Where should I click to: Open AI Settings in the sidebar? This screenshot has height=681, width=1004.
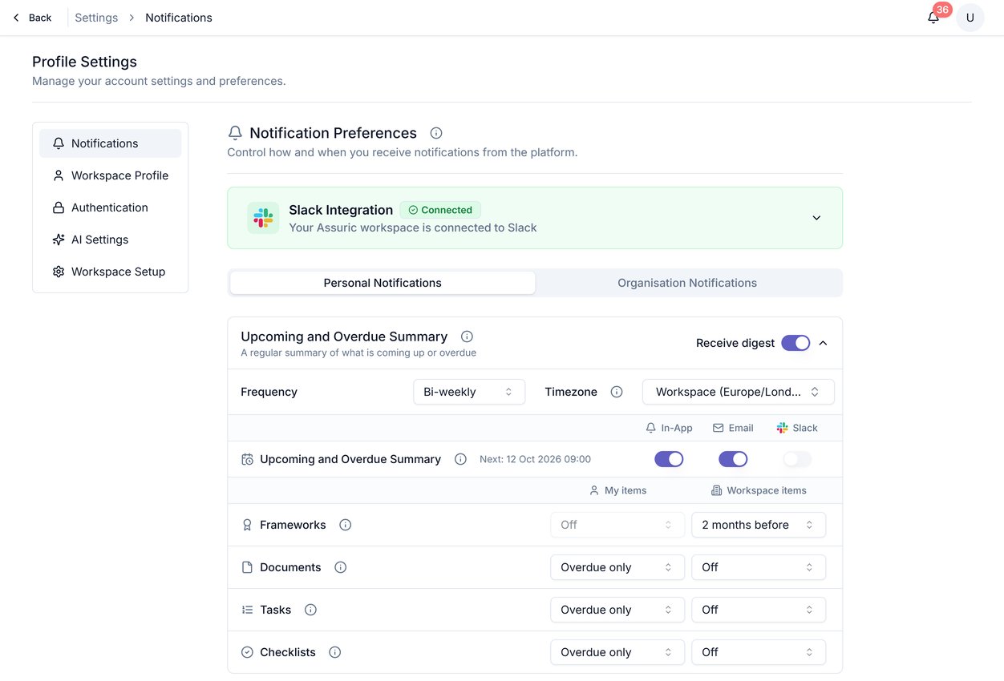point(111,240)
